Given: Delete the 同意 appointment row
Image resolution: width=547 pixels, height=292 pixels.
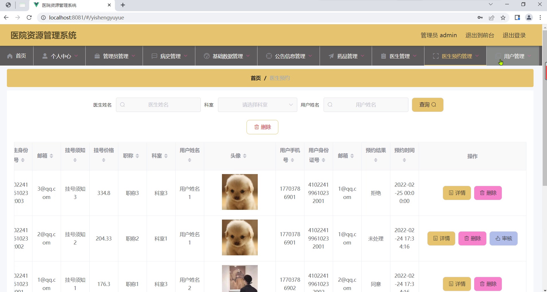Looking at the screenshot, I should (488, 284).
